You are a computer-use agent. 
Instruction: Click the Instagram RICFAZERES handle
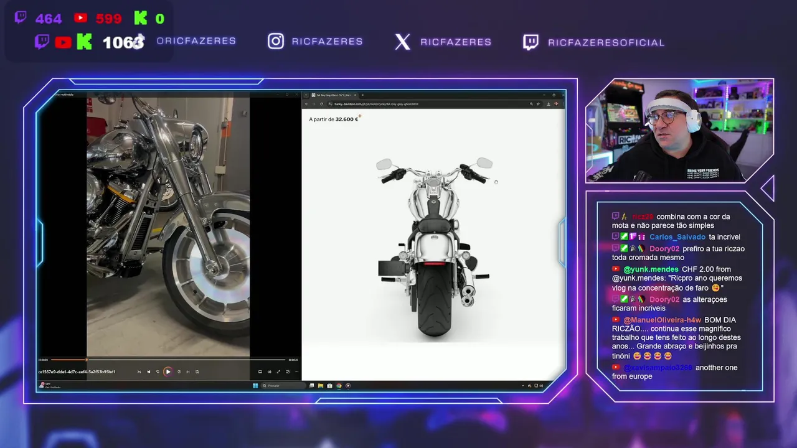click(x=328, y=42)
